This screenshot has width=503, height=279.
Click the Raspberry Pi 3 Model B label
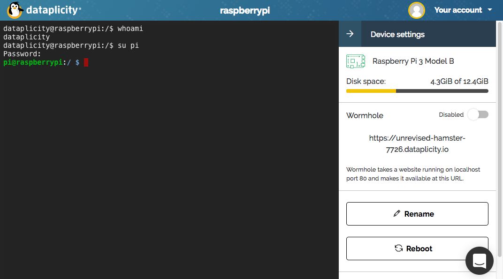pyautogui.click(x=413, y=61)
